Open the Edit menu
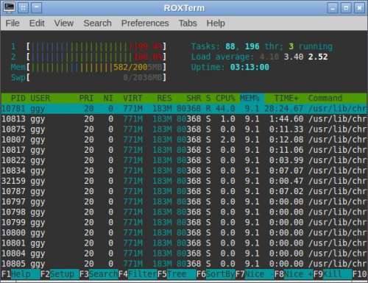 click(x=37, y=24)
